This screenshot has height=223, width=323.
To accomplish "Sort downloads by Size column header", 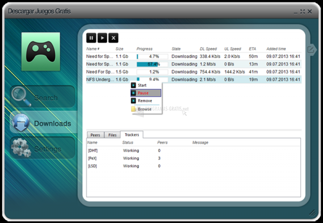I will click(120, 49).
